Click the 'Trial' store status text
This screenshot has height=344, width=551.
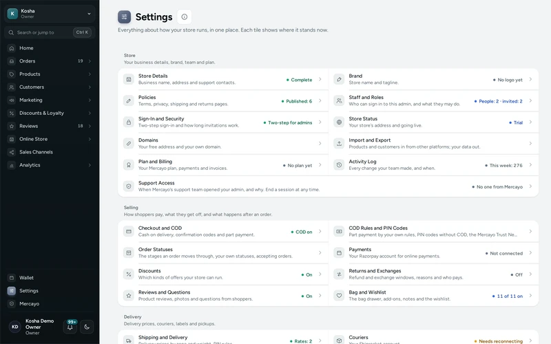516,123
